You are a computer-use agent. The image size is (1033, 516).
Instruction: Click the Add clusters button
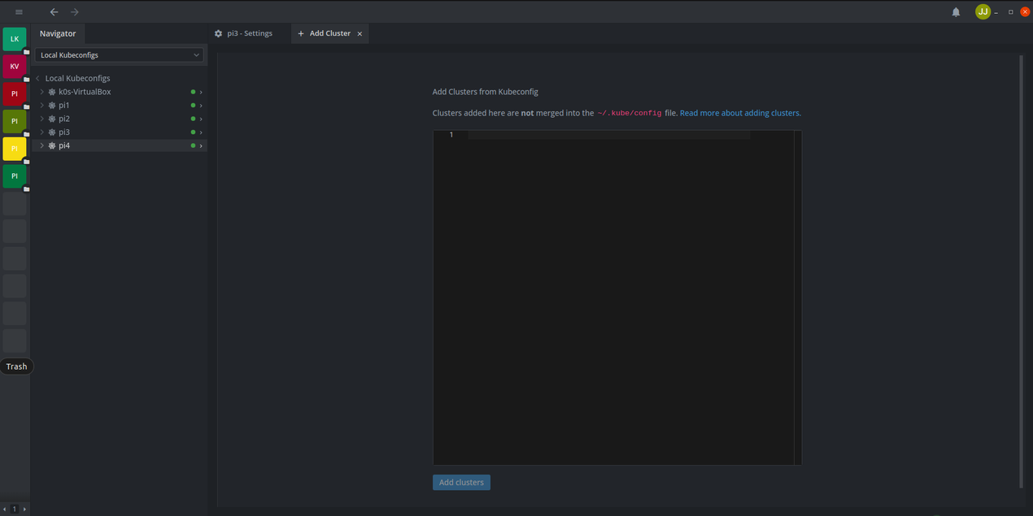point(461,483)
